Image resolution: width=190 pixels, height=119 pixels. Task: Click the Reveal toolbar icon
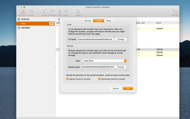click(78, 12)
